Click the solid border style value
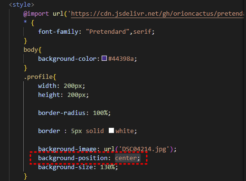246x181 pixels. click(95, 131)
